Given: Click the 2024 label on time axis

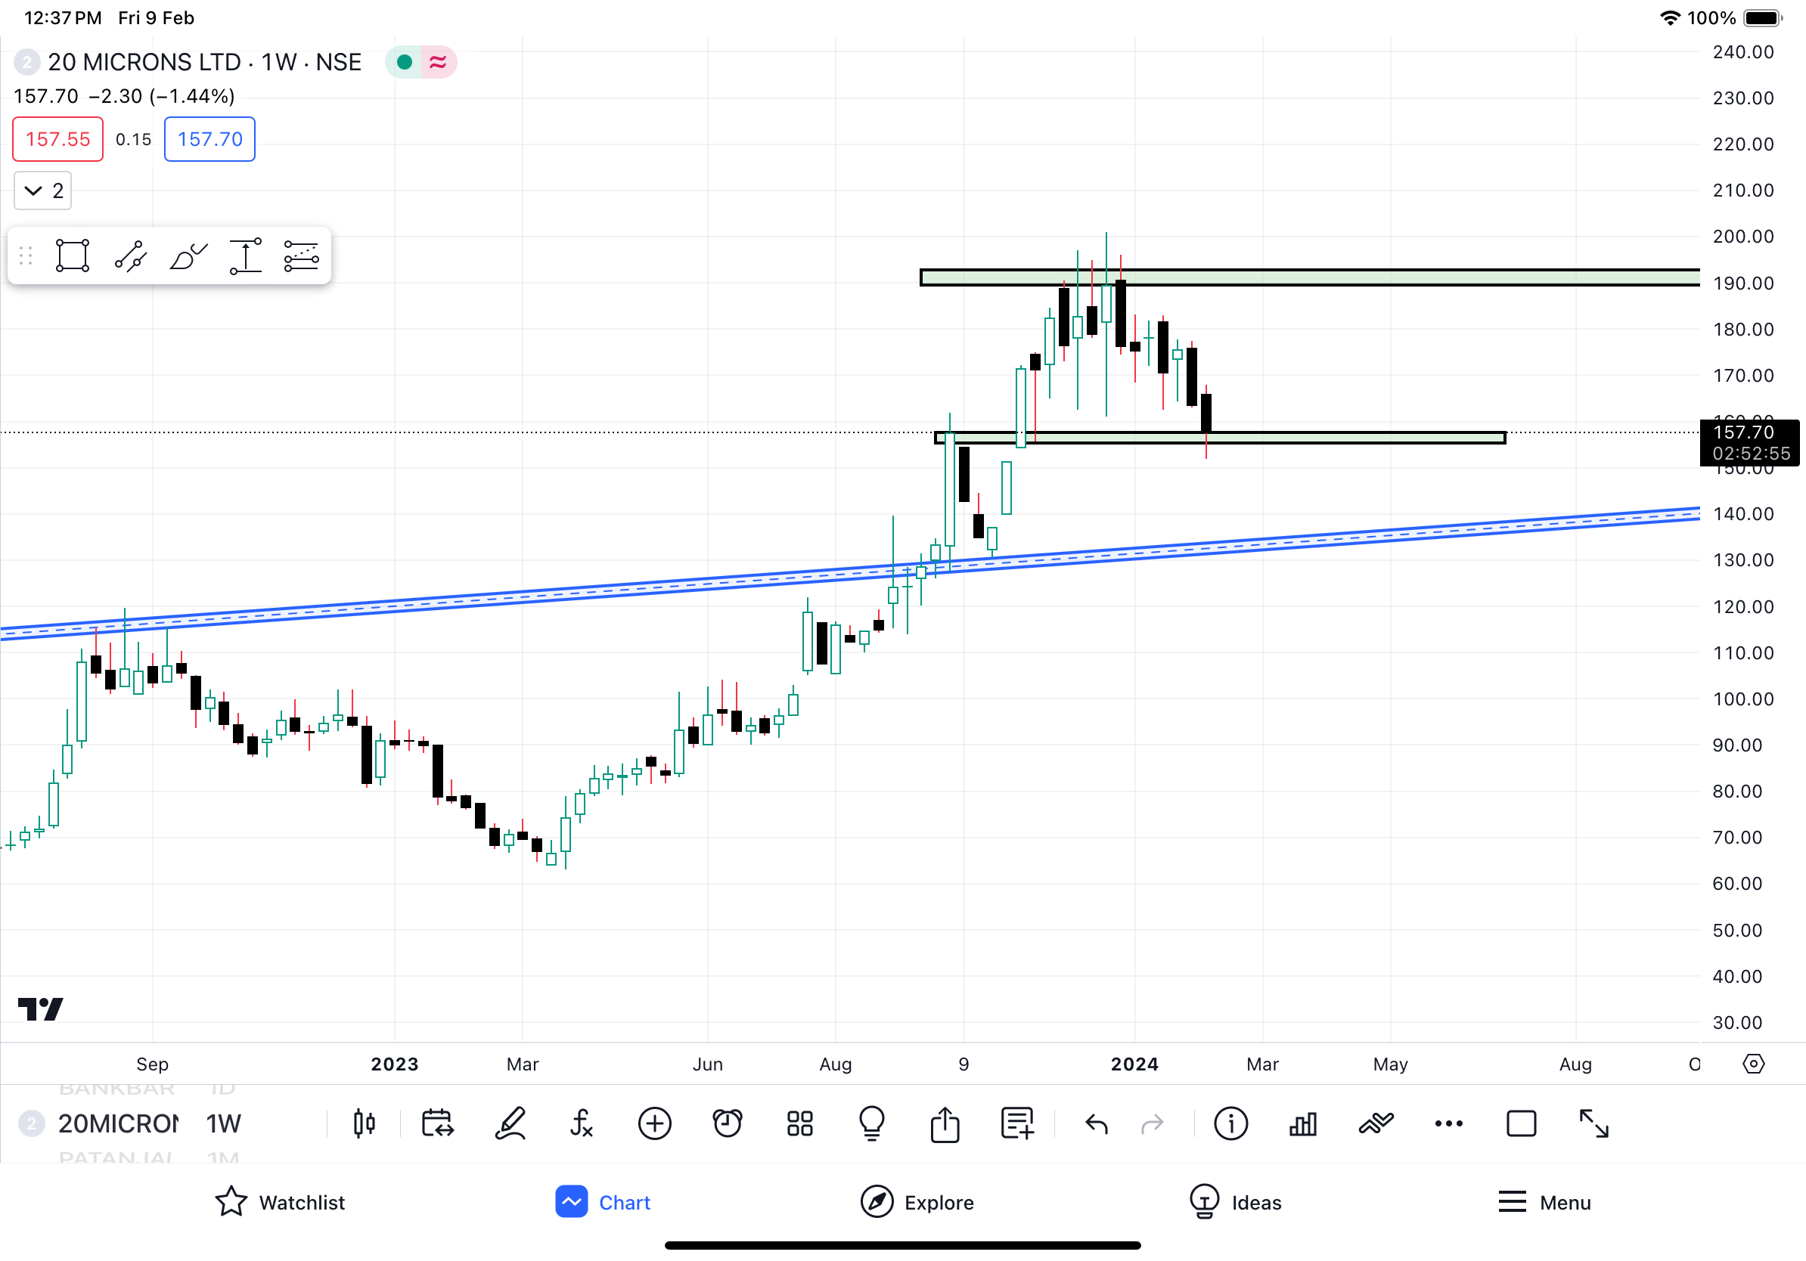Looking at the screenshot, I should point(1134,1064).
